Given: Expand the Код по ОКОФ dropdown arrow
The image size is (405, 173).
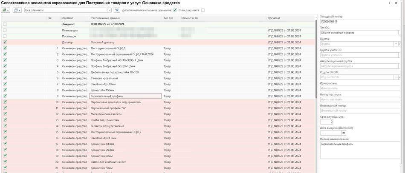Looking at the screenshot, I should click(x=396, y=77).
